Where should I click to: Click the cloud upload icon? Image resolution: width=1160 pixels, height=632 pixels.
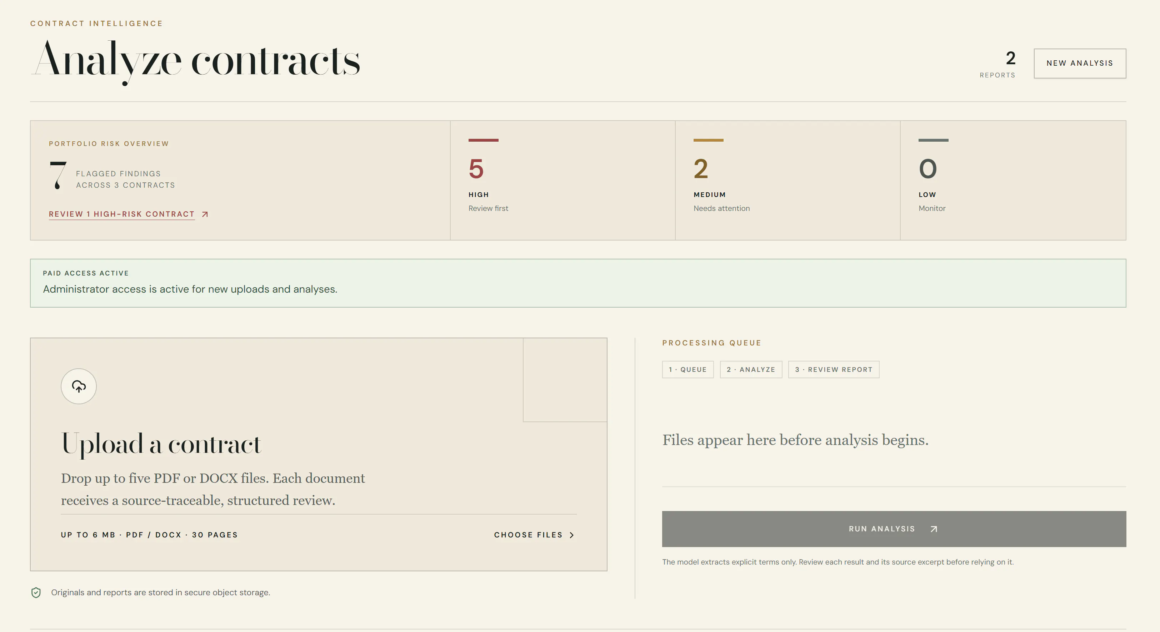coord(79,386)
